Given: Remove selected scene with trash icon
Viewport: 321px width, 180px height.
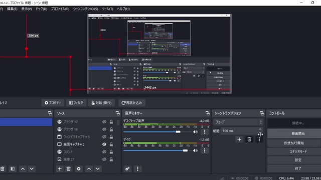Looking at the screenshot, I should (x=3, y=169).
